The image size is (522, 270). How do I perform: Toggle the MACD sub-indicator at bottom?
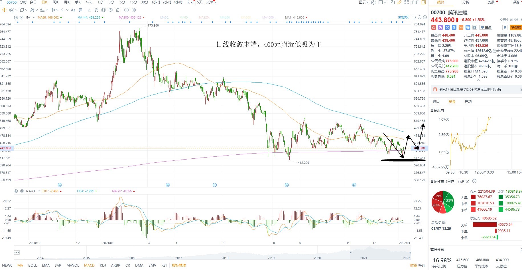point(89,265)
